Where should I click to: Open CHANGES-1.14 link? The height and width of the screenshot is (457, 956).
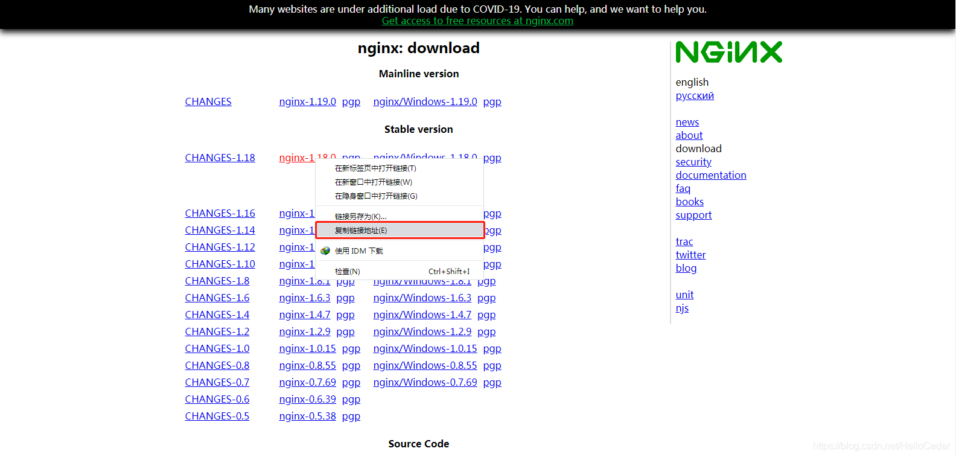coord(220,230)
